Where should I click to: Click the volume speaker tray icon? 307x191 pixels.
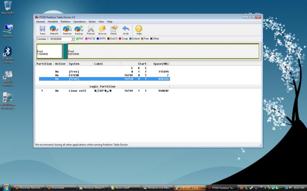click(x=290, y=188)
